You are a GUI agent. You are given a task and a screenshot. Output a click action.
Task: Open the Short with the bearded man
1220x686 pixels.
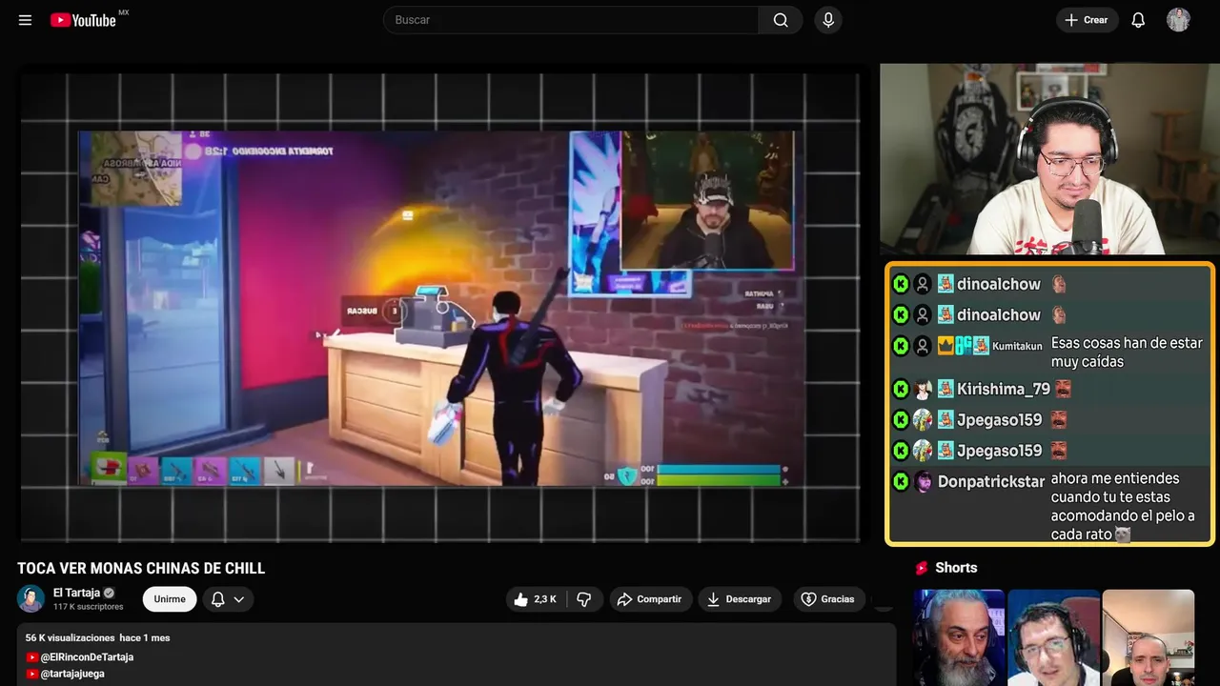pos(959,637)
